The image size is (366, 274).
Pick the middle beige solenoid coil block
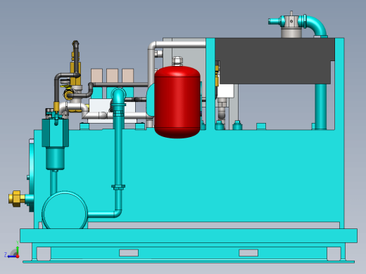point(112,75)
